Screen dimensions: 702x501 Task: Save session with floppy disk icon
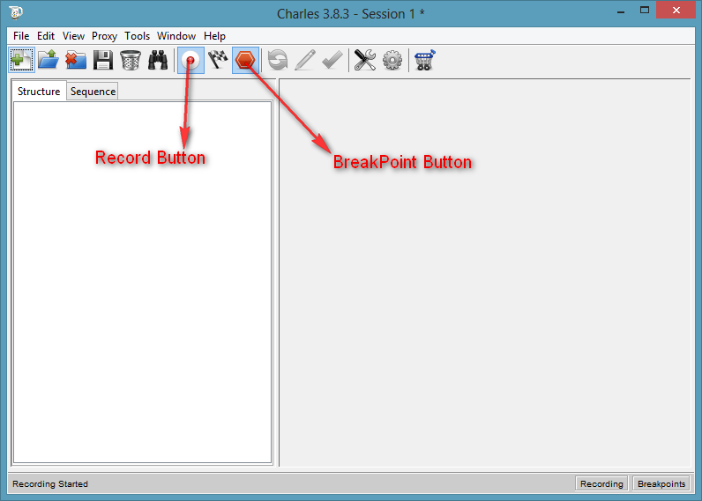pyautogui.click(x=103, y=60)
